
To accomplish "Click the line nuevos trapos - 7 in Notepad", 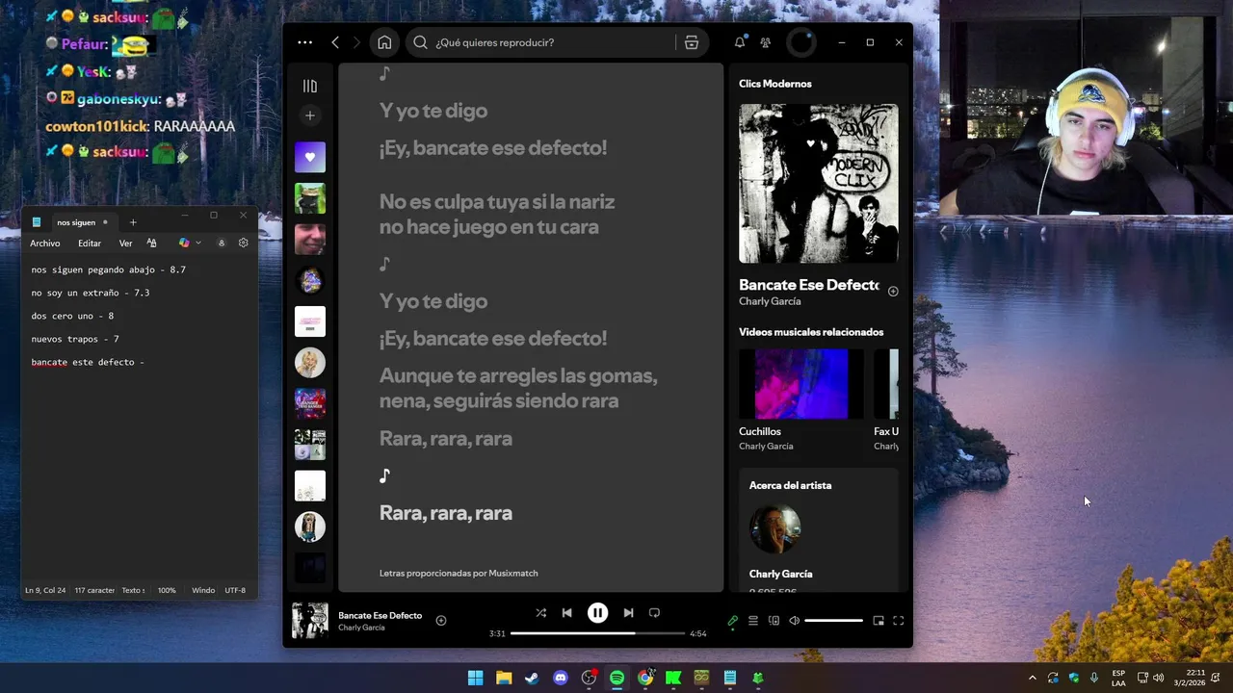I will (75, 339).
